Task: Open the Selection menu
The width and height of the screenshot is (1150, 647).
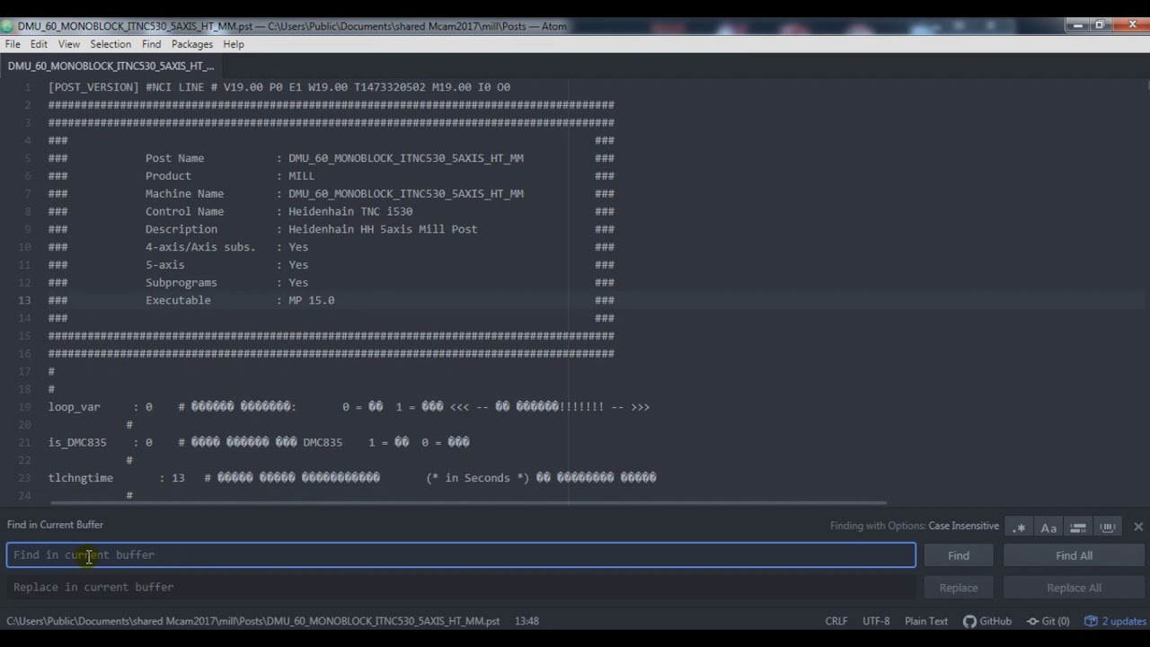Action: click(x=111, y=44)
